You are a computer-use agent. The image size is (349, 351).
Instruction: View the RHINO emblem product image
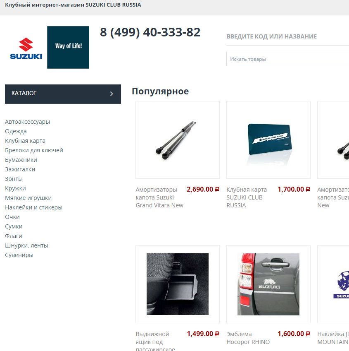click(268, 284)
